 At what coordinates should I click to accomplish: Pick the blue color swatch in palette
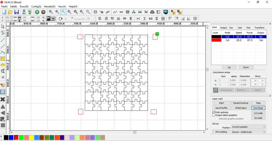click(x=11, y=138)
